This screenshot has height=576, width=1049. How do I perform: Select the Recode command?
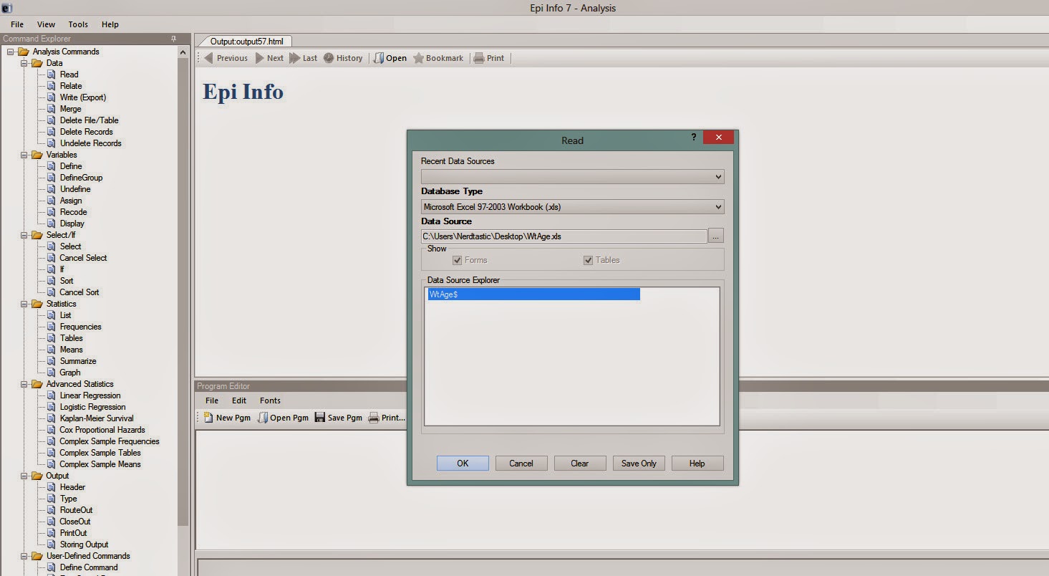point(73,212)
